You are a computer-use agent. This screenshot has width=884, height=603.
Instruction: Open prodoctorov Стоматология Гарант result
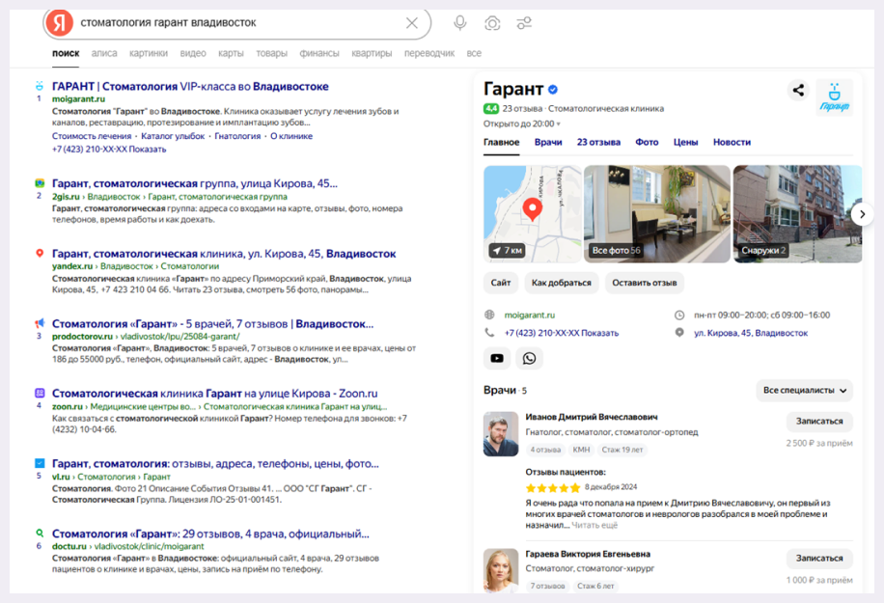212,323
